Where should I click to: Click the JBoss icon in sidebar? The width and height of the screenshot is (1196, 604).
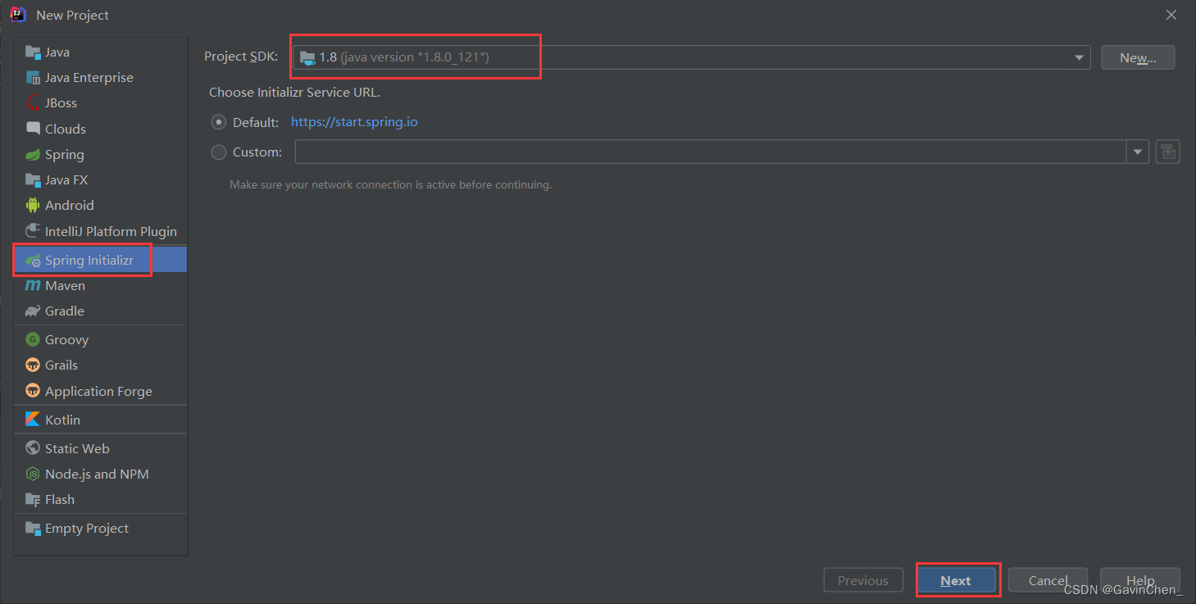[33, 103]
